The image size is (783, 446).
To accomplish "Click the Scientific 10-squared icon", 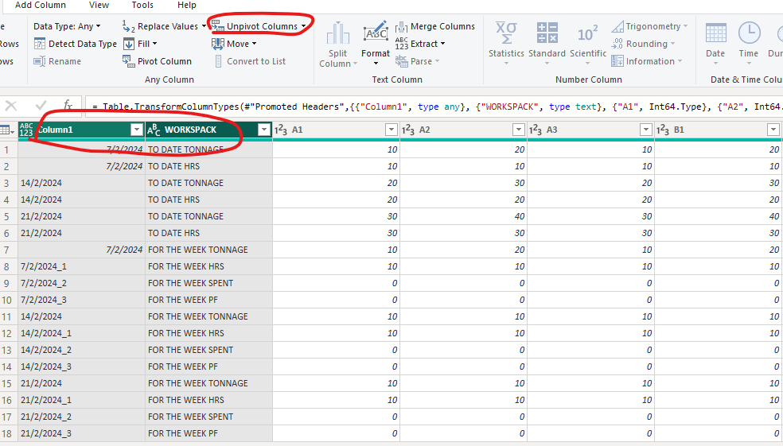I will point(588,33).
